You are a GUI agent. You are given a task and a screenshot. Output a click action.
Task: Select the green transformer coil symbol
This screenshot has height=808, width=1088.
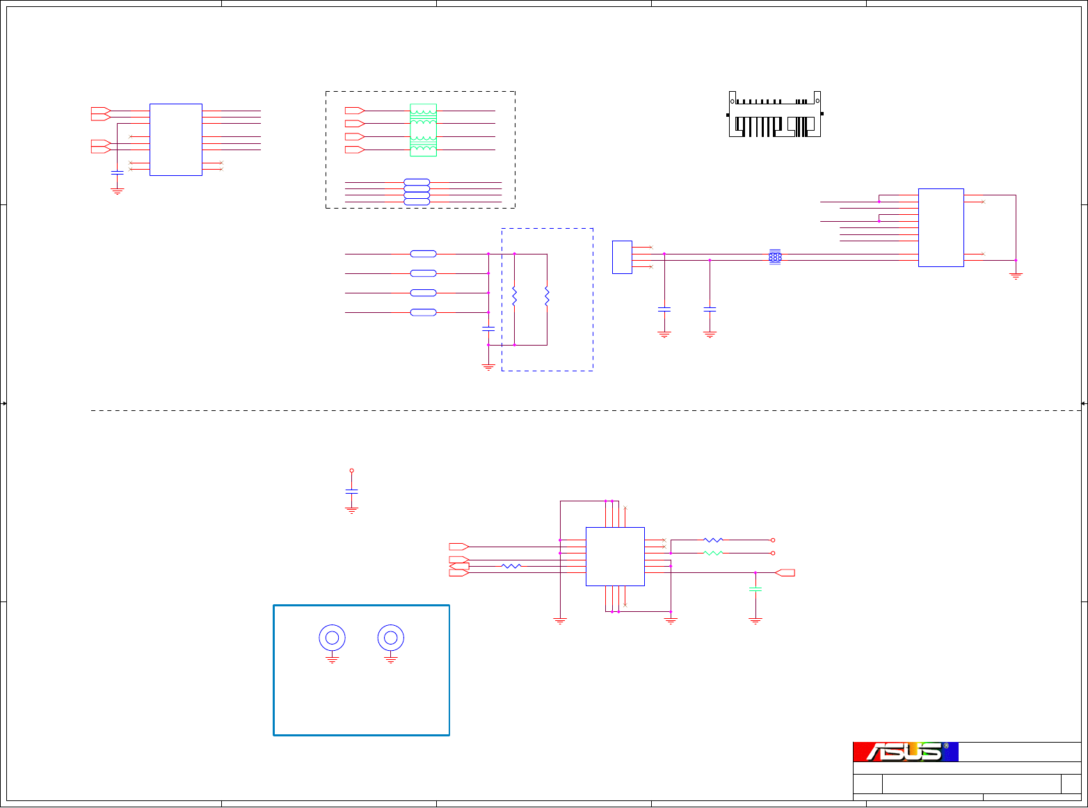pos(423,130)
